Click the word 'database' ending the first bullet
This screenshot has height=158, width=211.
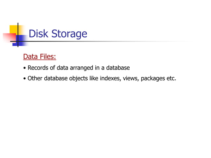pos(118,68)
